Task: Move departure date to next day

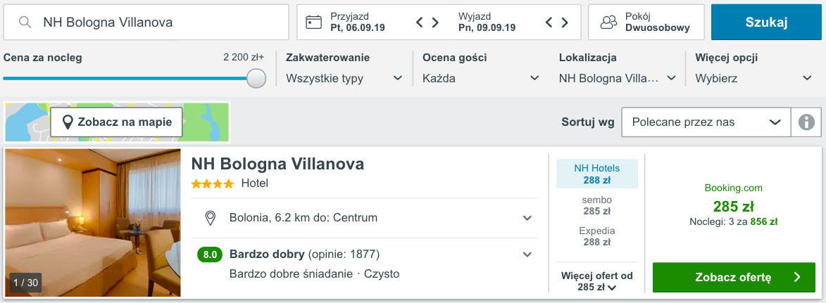Action: coord(565,22)
